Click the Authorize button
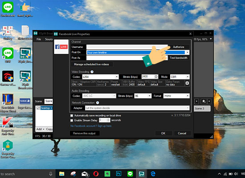The width and height of the screenshot is (245, 178). pyautogui.click(x=179, y=47)
